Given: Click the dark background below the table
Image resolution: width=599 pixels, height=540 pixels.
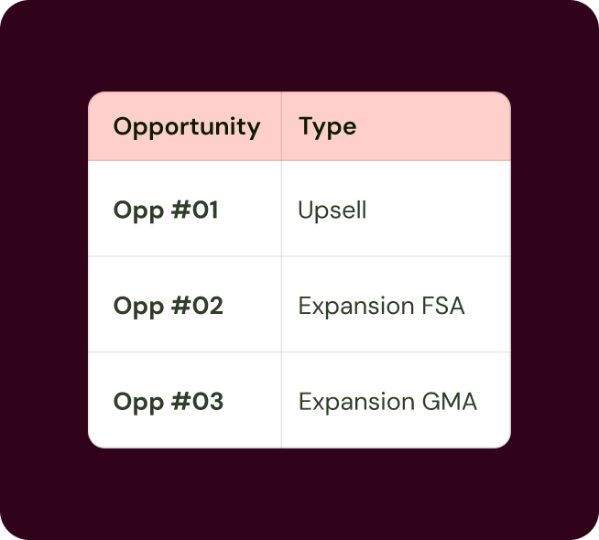Looking at the screenshot, I should point(299,494).
